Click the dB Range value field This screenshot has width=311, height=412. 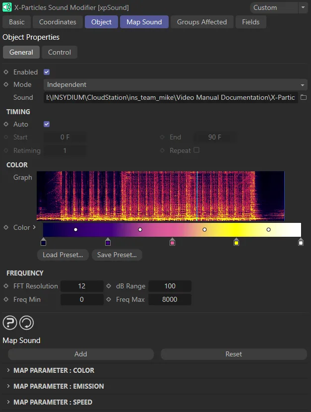click(170, 286)
